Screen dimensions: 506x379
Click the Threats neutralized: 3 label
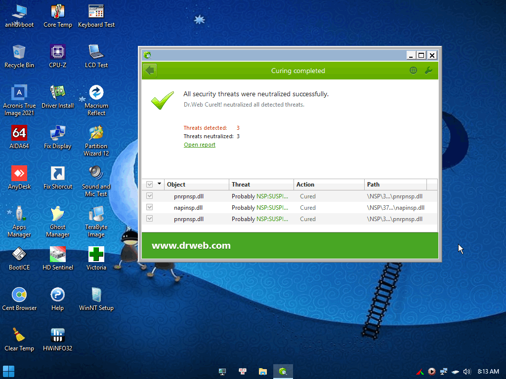[x=211, y=136]
